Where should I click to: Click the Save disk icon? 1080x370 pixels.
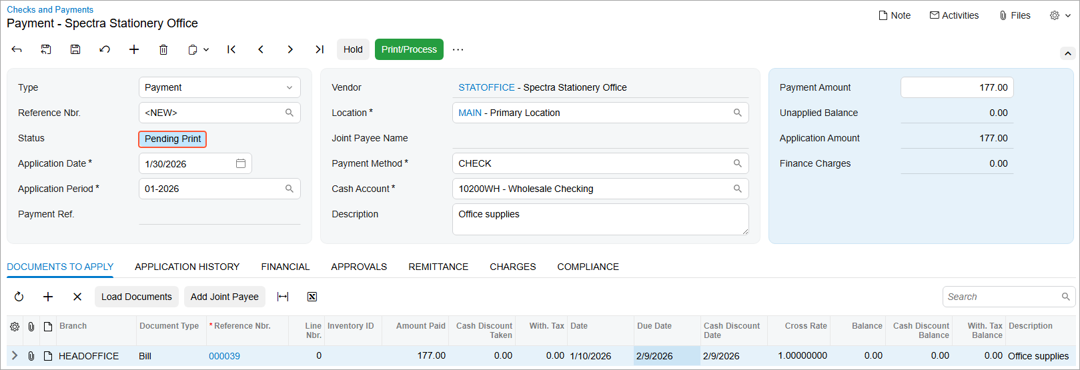click(75, 49)
